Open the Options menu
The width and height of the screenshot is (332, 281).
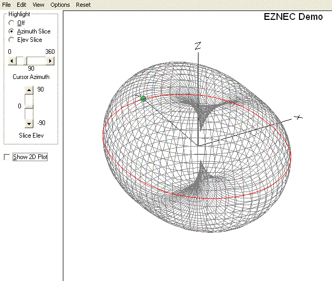point(60,5)
